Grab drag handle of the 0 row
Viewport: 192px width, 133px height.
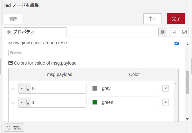point(13,88)
